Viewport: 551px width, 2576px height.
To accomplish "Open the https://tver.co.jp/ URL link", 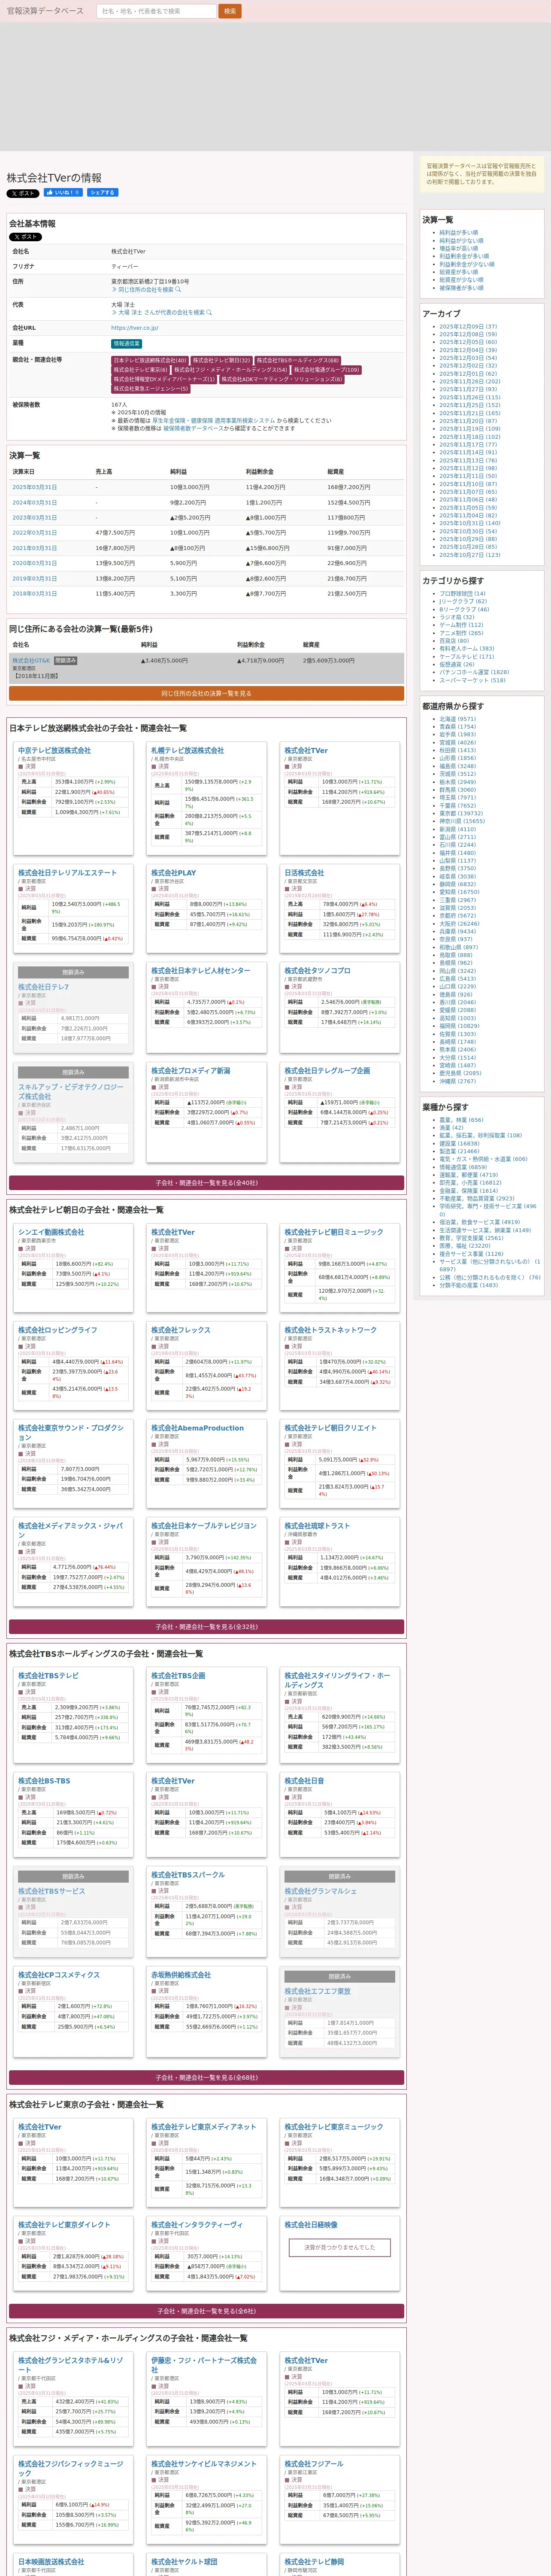I will [135, 328].
